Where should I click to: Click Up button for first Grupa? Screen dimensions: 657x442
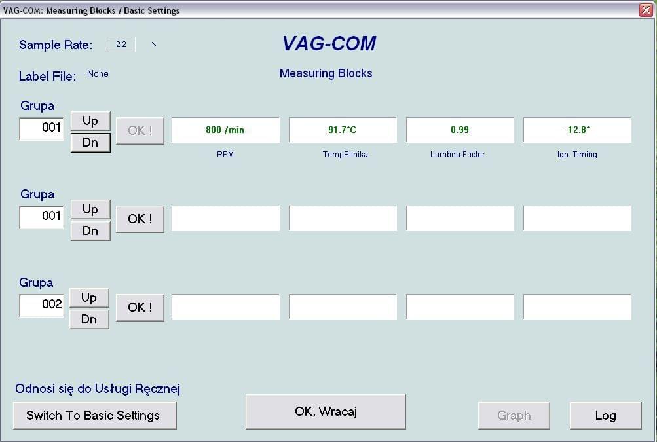[90, 121]
